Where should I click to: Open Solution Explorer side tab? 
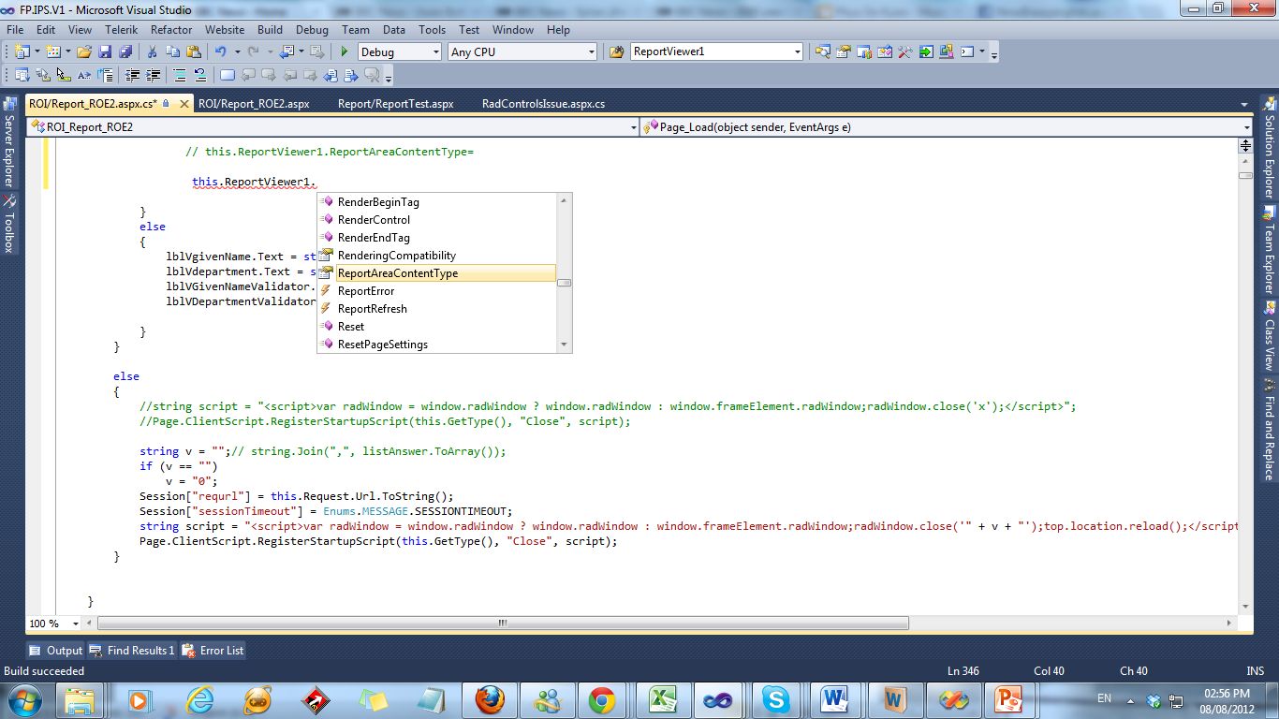(x=1269, y=150)
